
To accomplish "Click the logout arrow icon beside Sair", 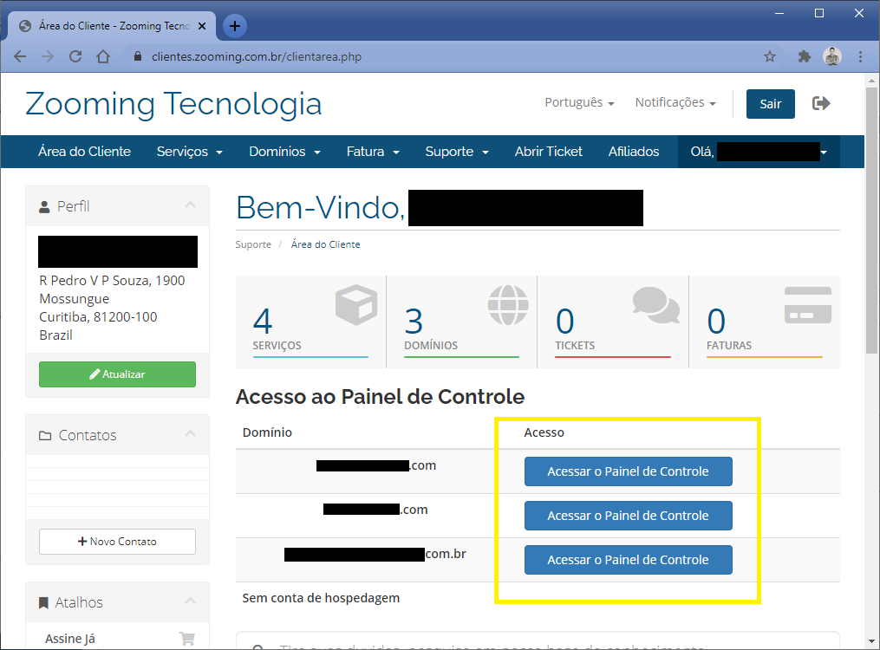I will point(821,103).
